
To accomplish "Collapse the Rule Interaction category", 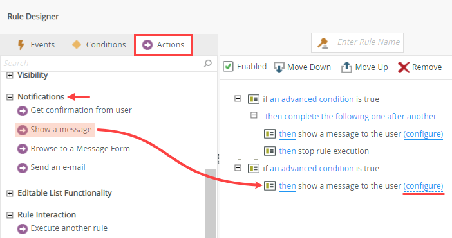I will click(x=10, y=215).
